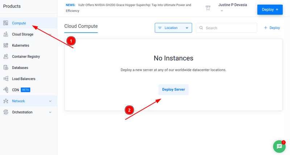Open the Location filter dropdown
290x155 pixels.
[173, 28]
